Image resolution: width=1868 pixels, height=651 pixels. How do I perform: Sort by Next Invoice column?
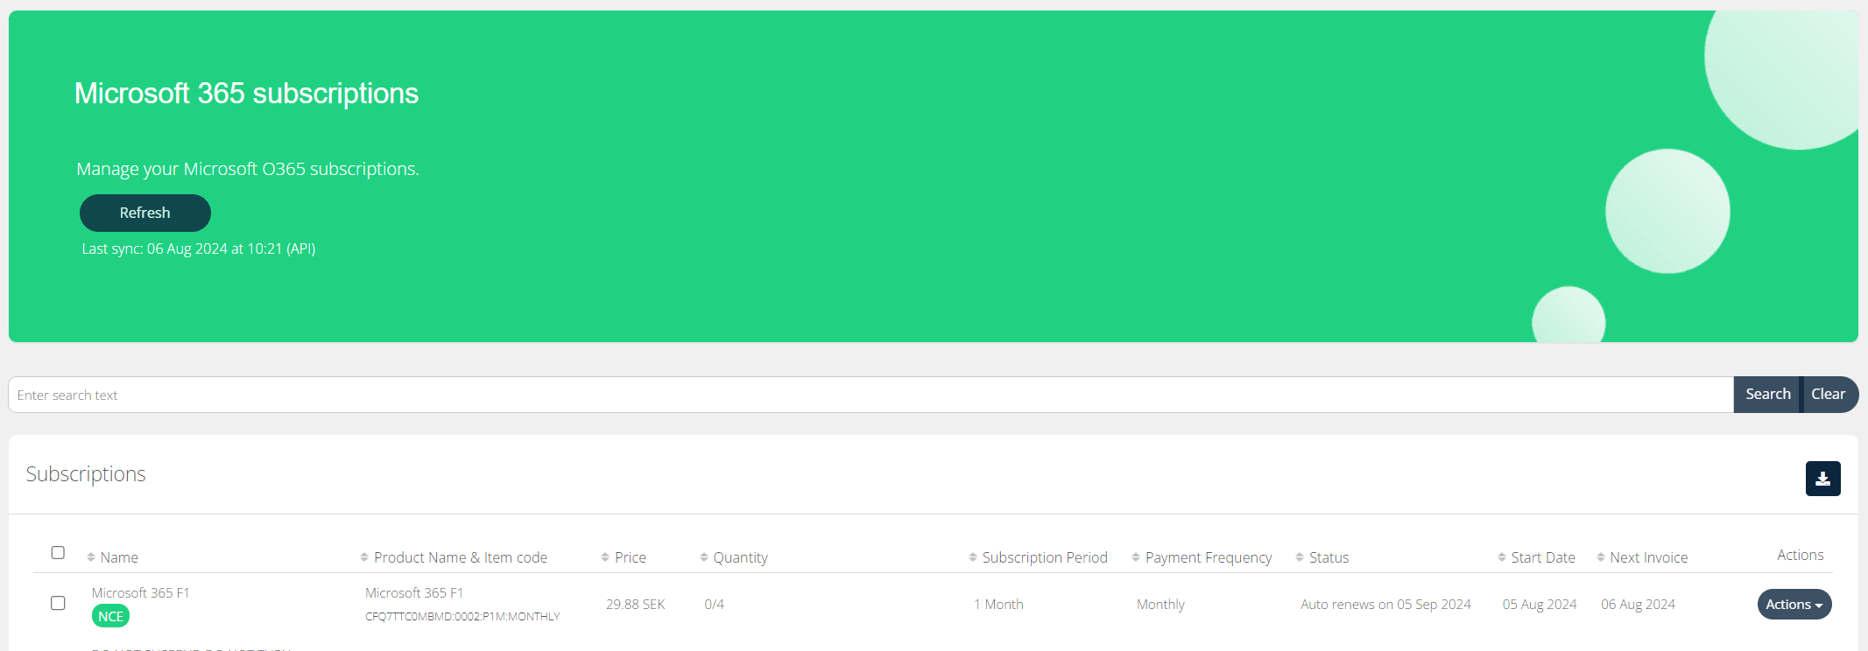[x=1601, y=557]
